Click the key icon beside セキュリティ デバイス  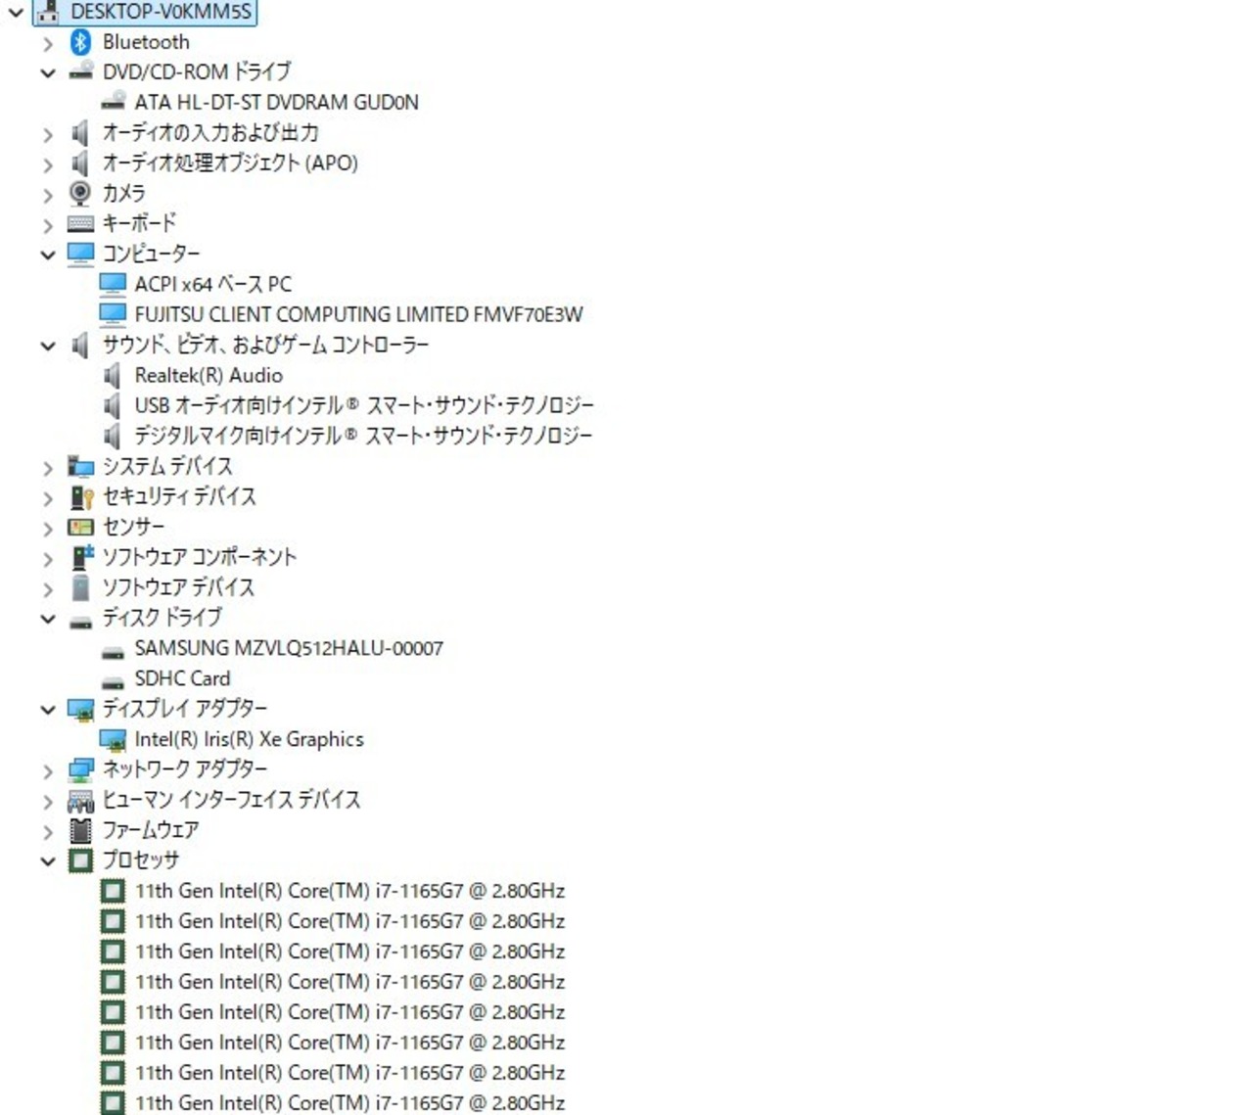pos(80,496)
